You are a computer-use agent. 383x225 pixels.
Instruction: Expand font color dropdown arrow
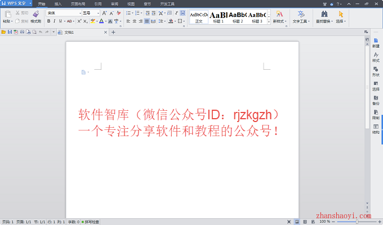pyautogui.click(x=105, y=21)
